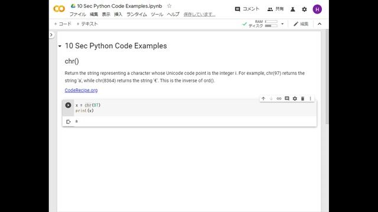Open the purple H account avatar
Viewport: 378px width, 212px height.
[x=317, y=9]
